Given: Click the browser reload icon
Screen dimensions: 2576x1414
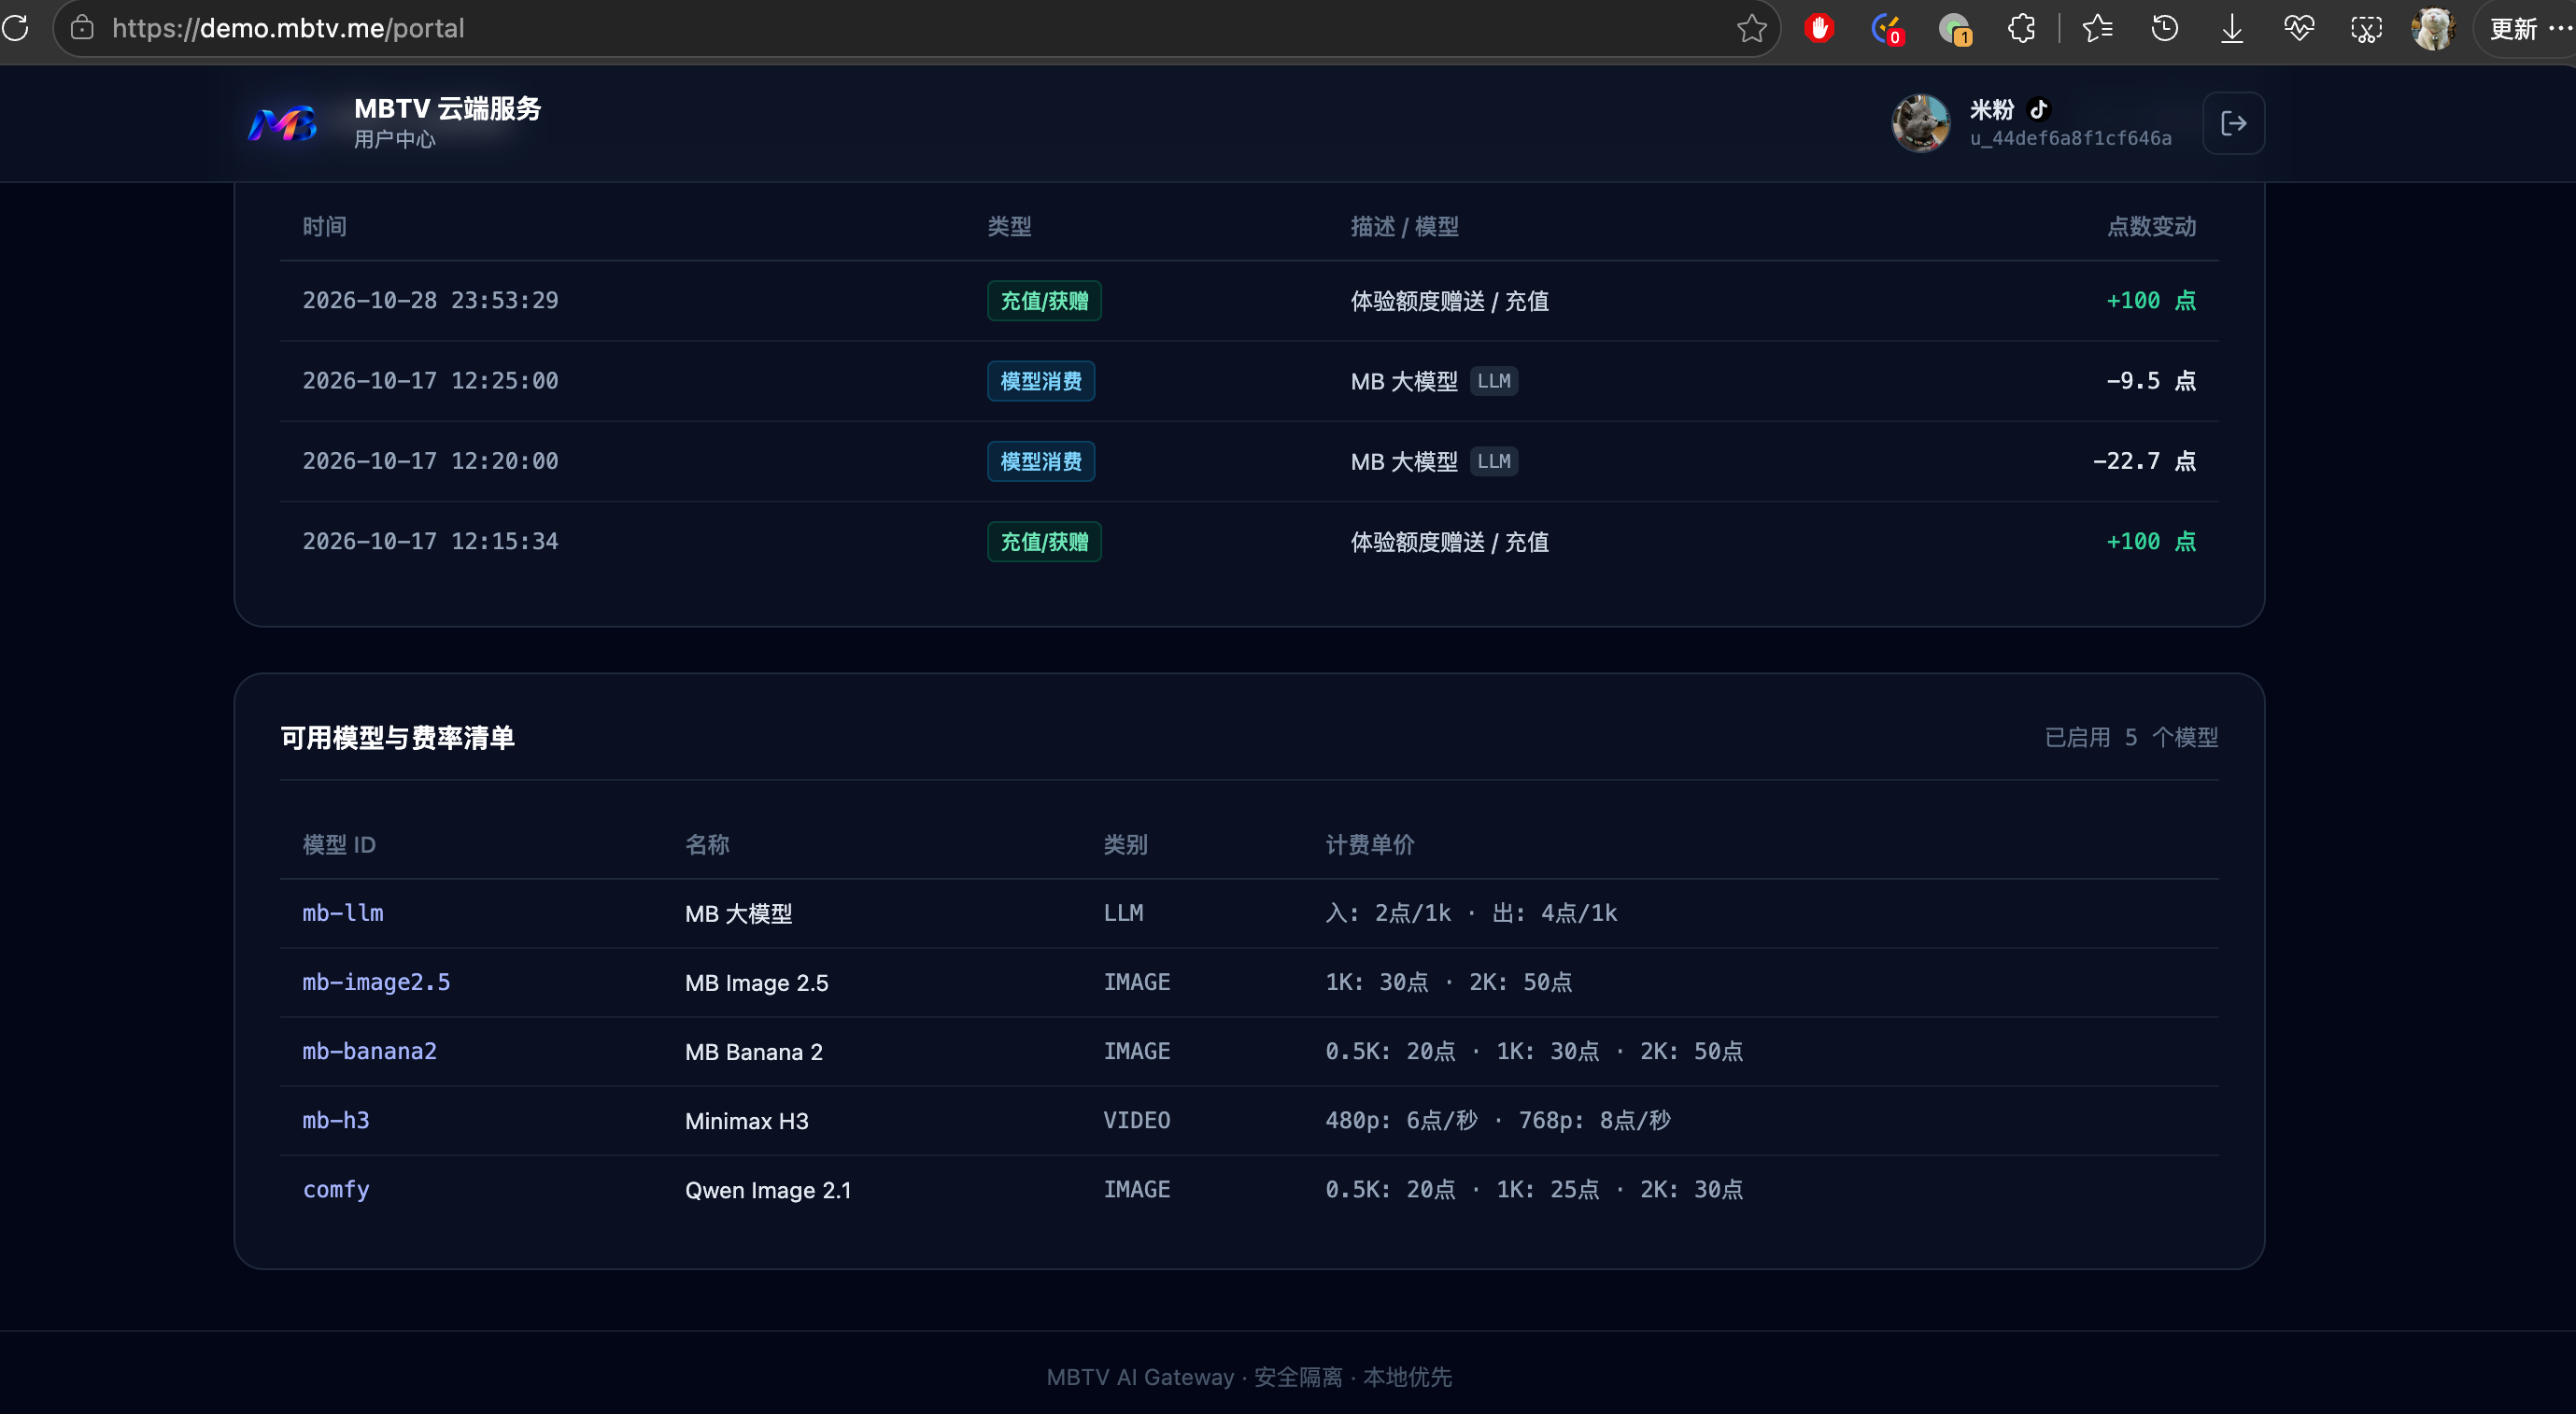Looking at the screenshot, I should 16,28.
